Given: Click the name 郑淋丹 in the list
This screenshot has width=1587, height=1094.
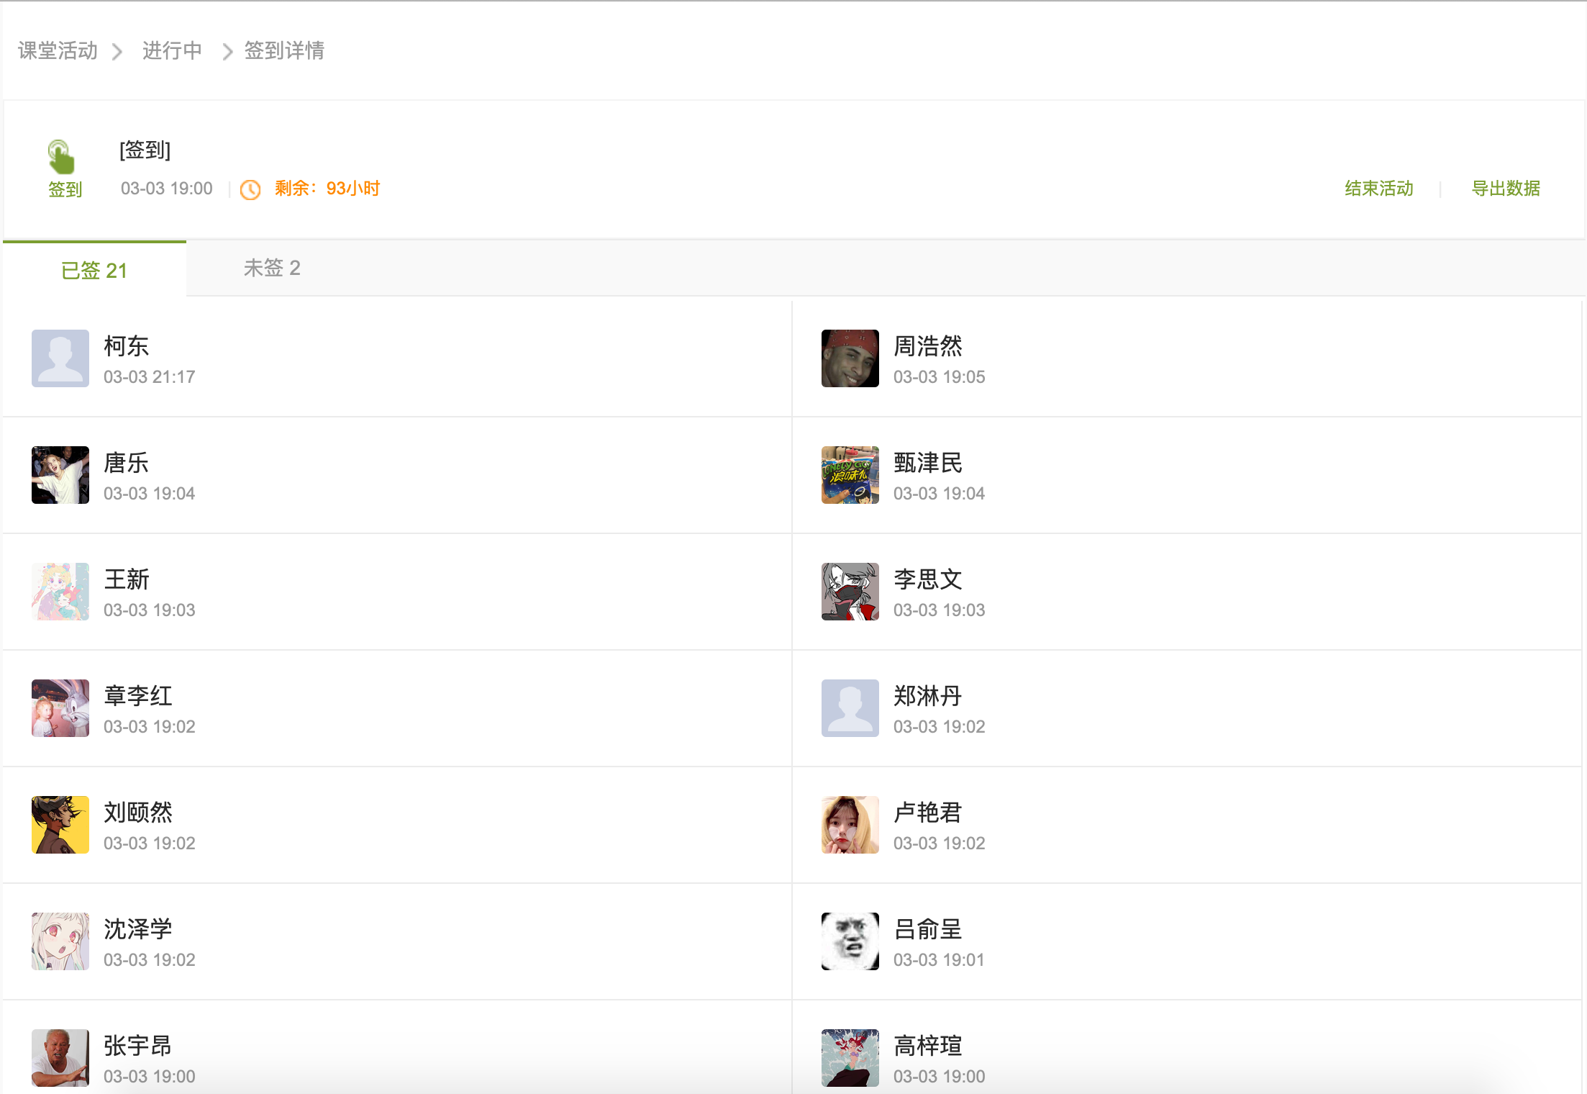Looking at the screenshot, I should pos(928,696).
